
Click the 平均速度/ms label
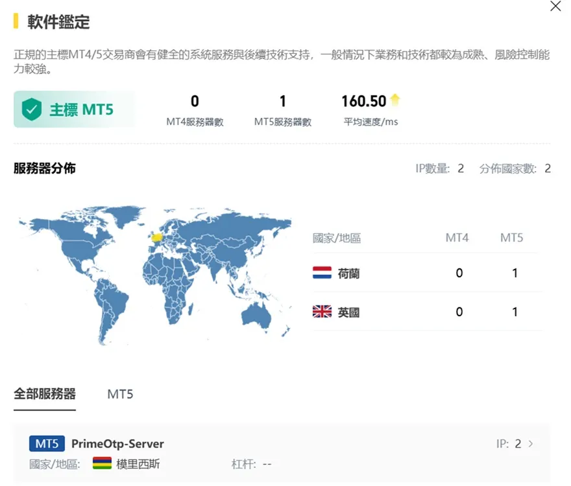(371, 122)
